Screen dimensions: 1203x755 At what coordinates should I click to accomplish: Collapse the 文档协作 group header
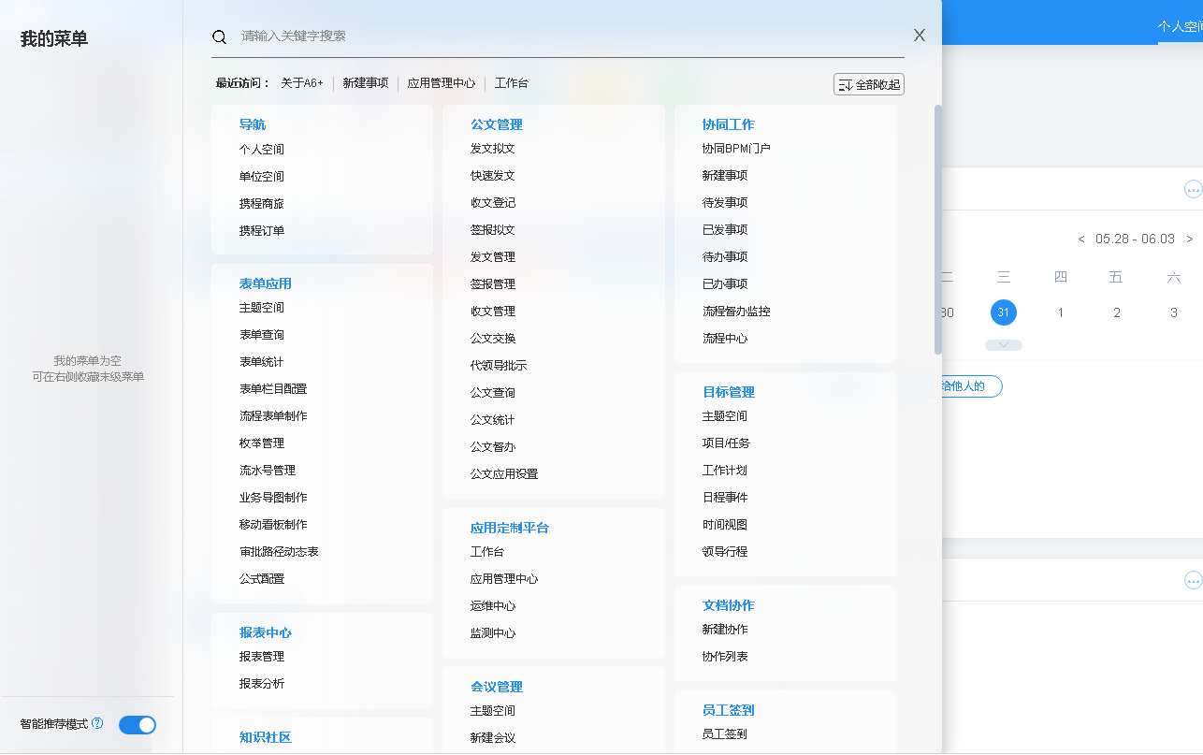click(729, 605)
